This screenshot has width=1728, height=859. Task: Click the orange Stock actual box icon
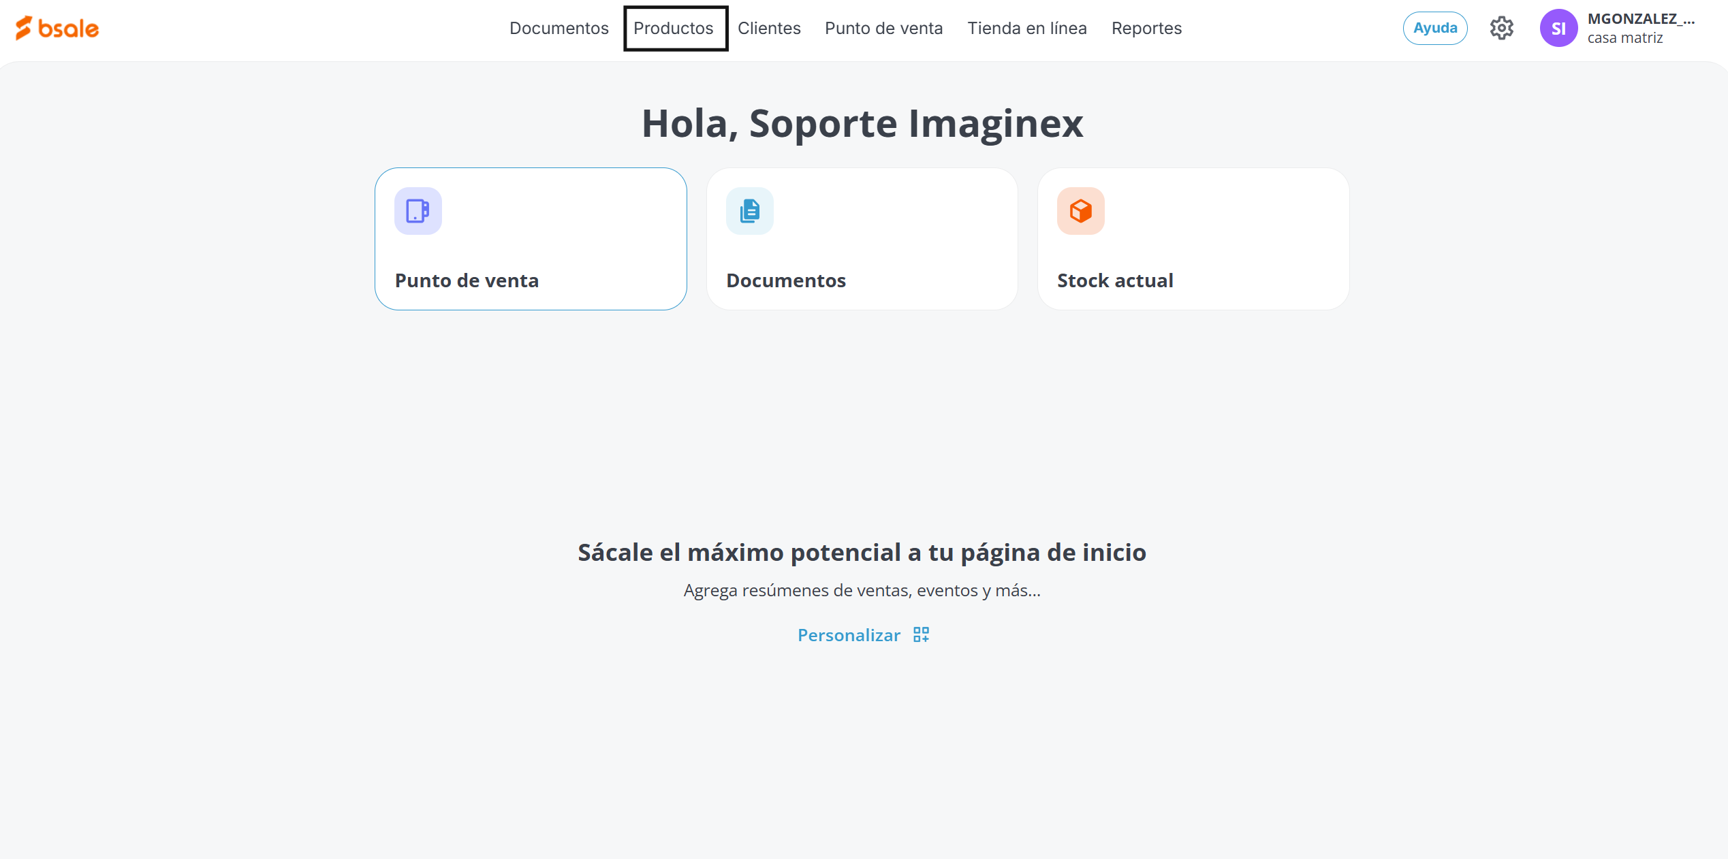pyautogui.click(x=1080, y=211)
